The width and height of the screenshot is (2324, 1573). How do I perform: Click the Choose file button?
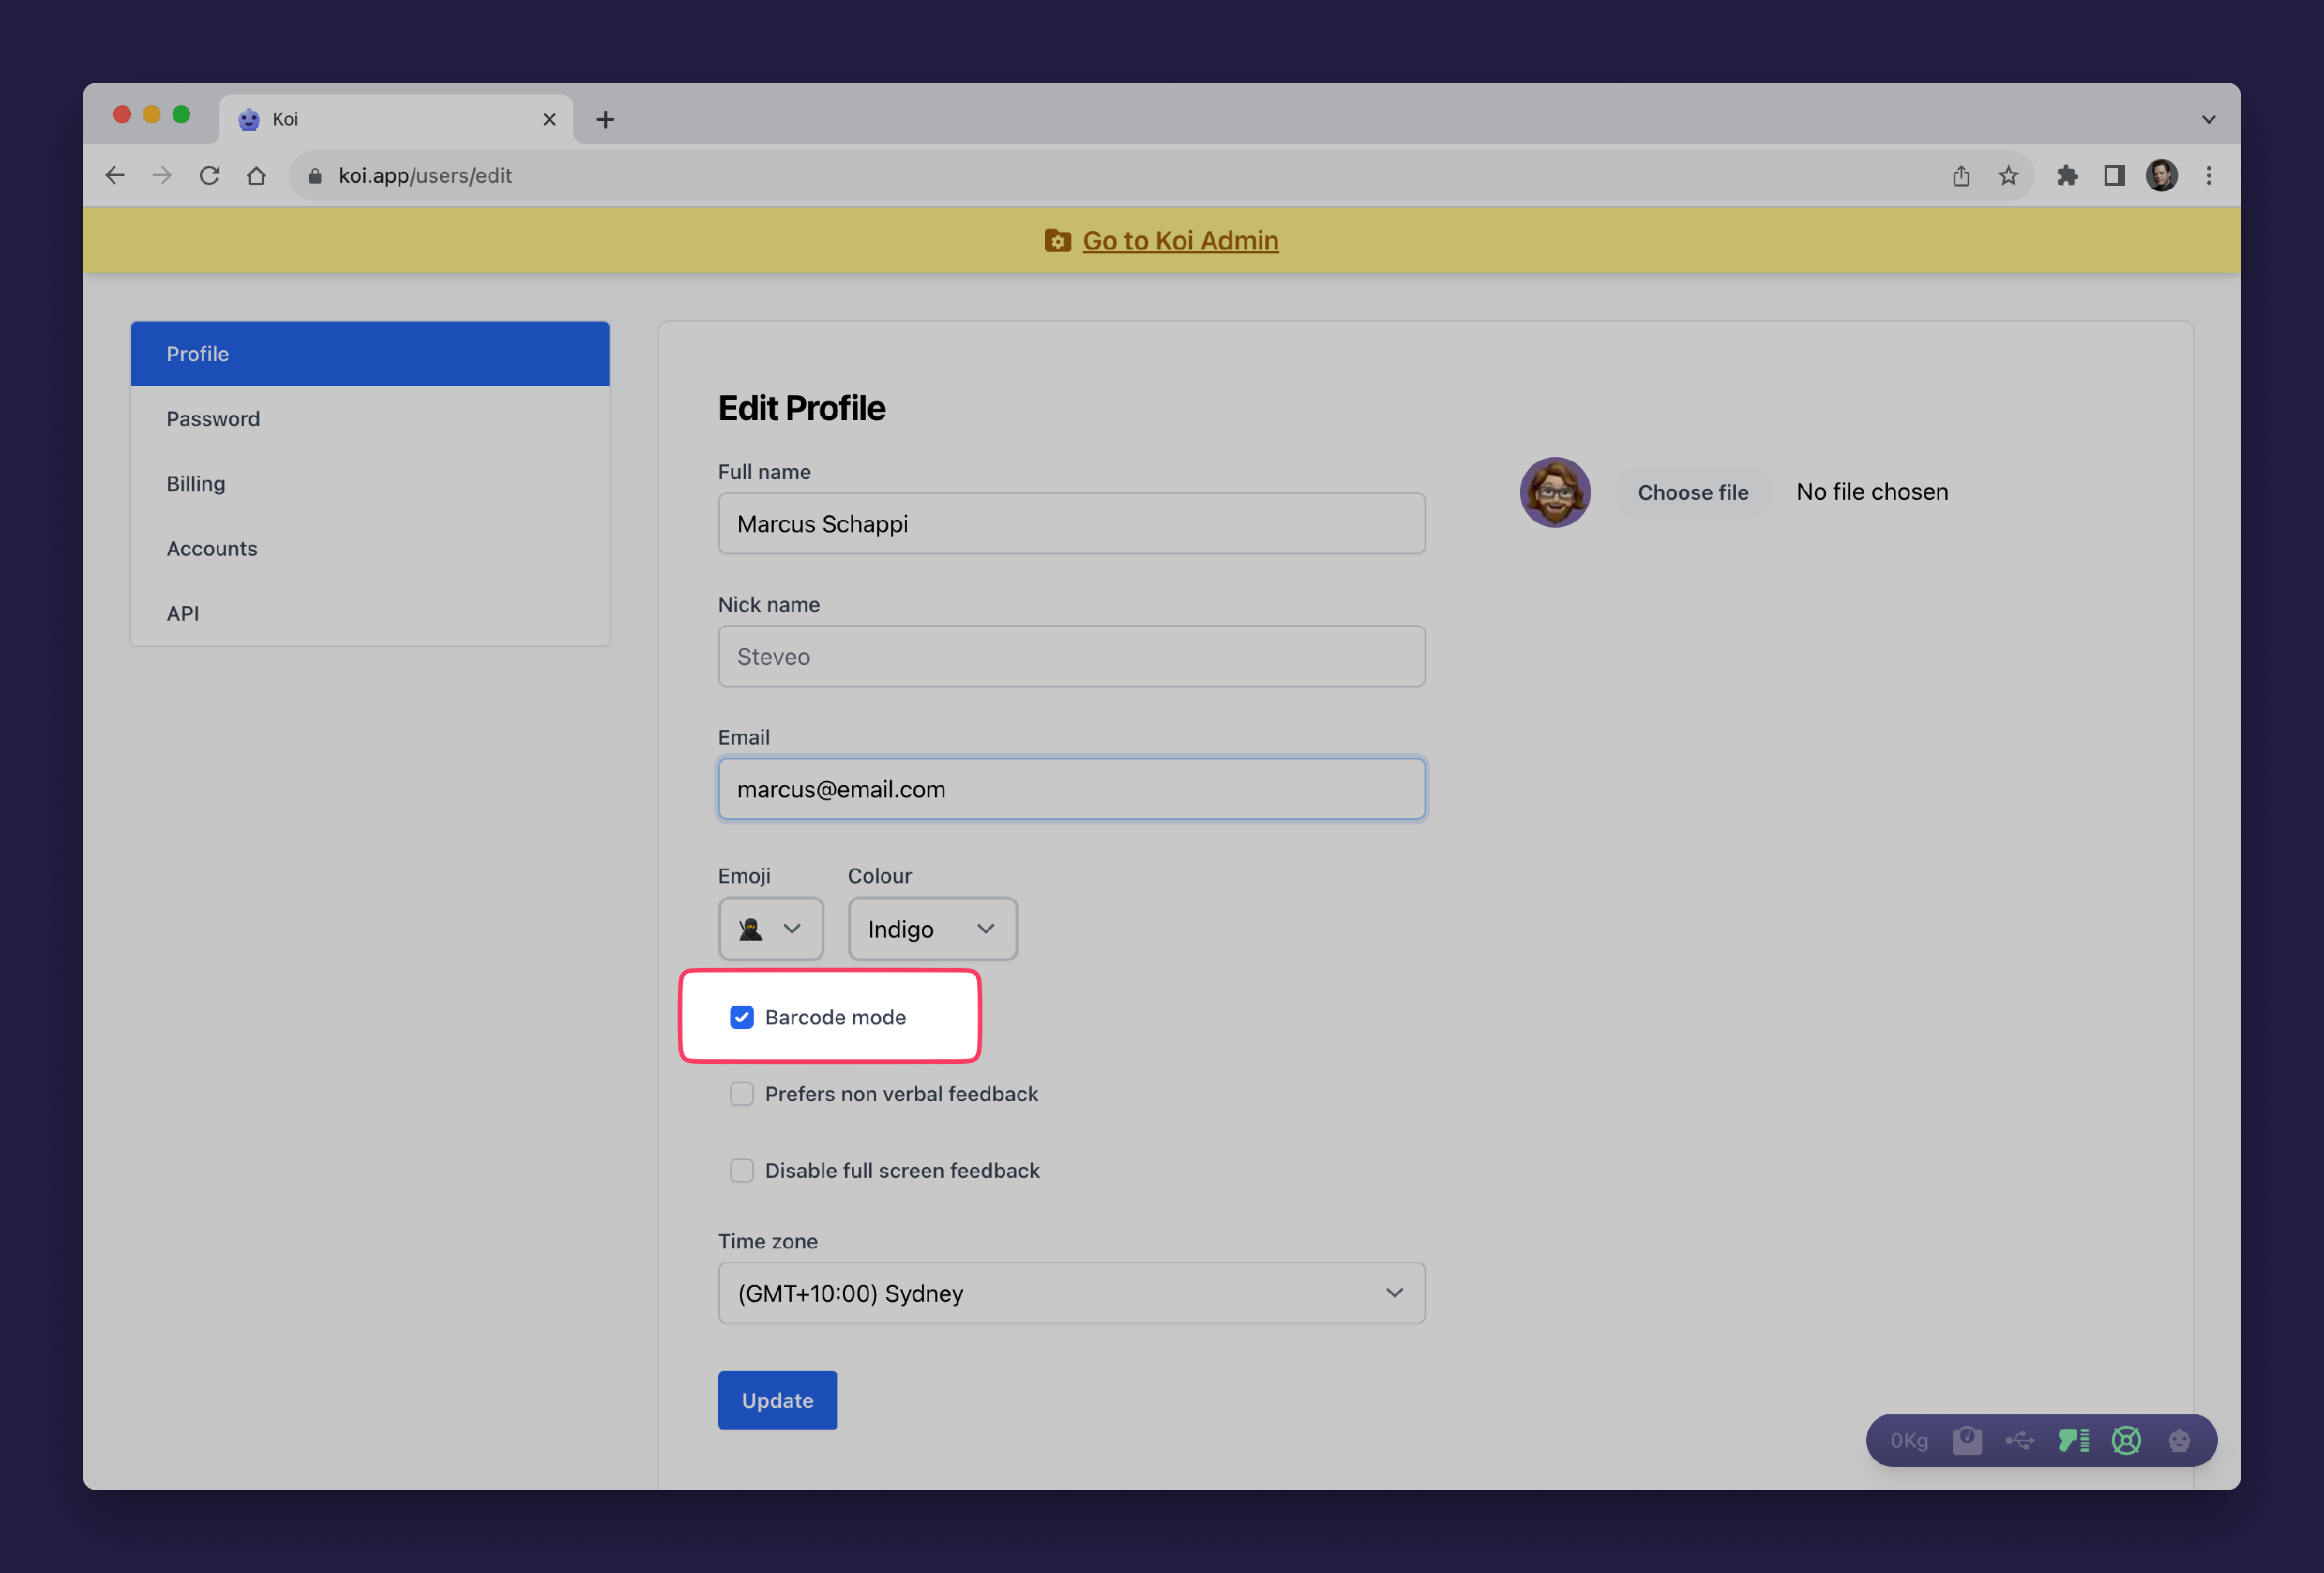(1692, 492)
